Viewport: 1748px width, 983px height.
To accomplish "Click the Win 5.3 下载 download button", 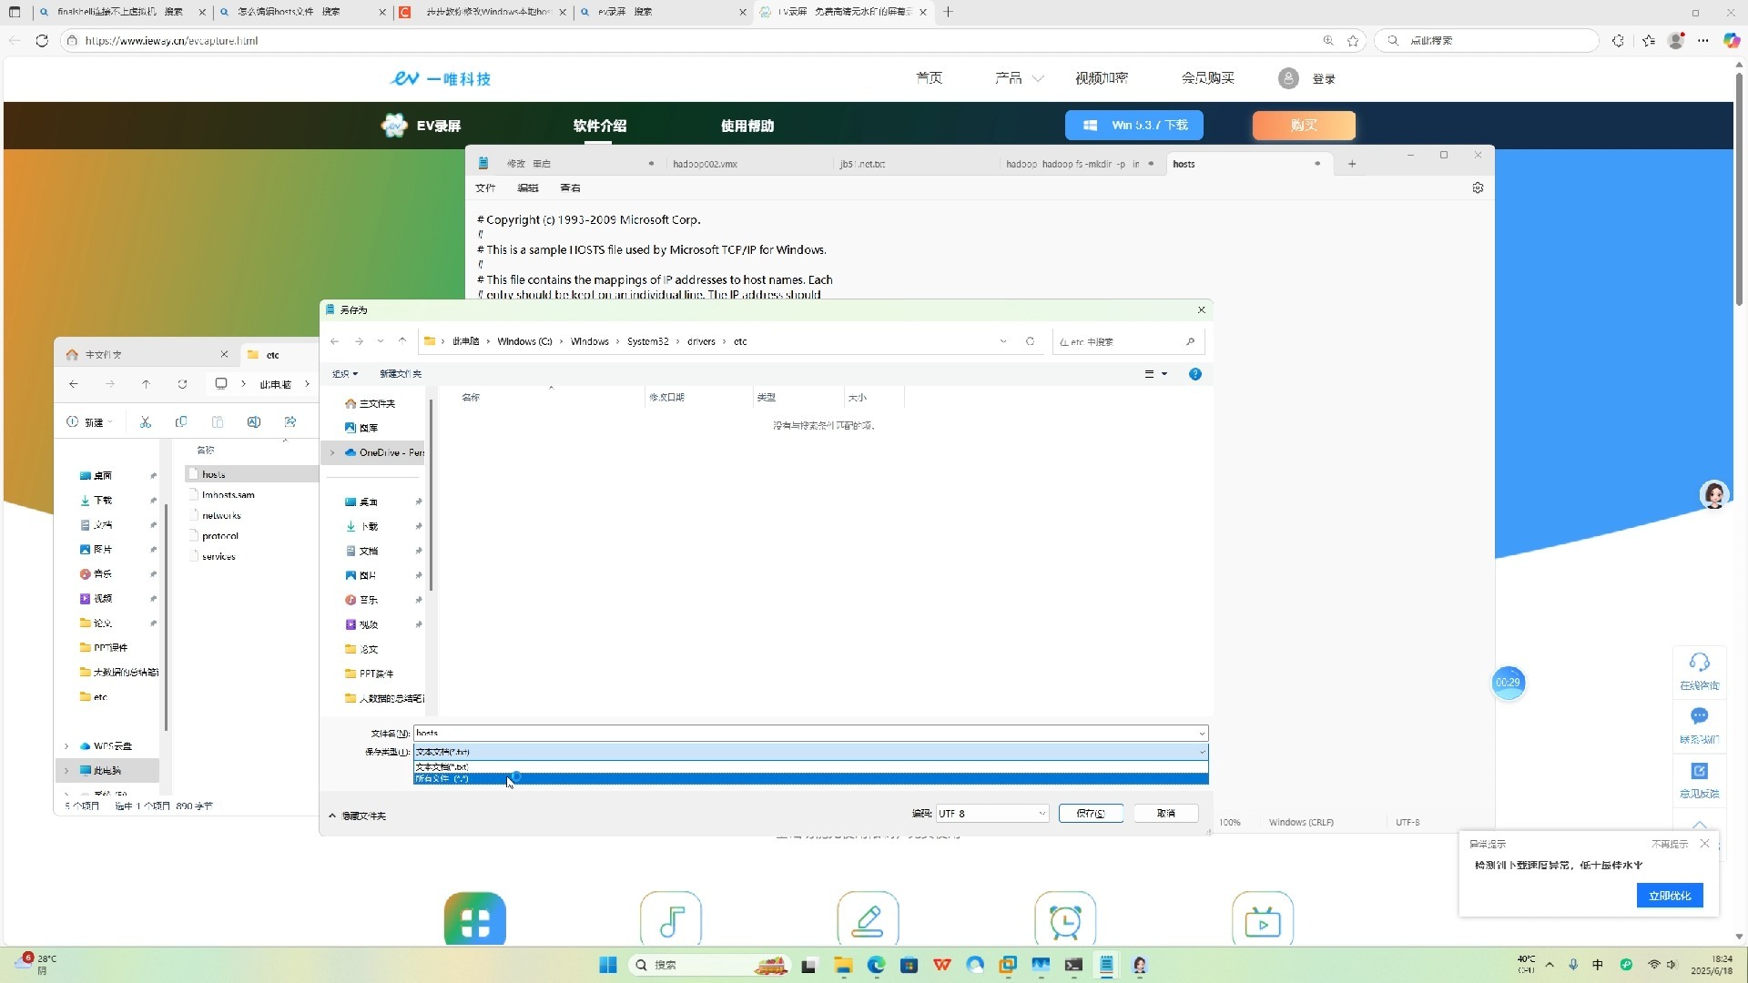I will point(1134,126).
